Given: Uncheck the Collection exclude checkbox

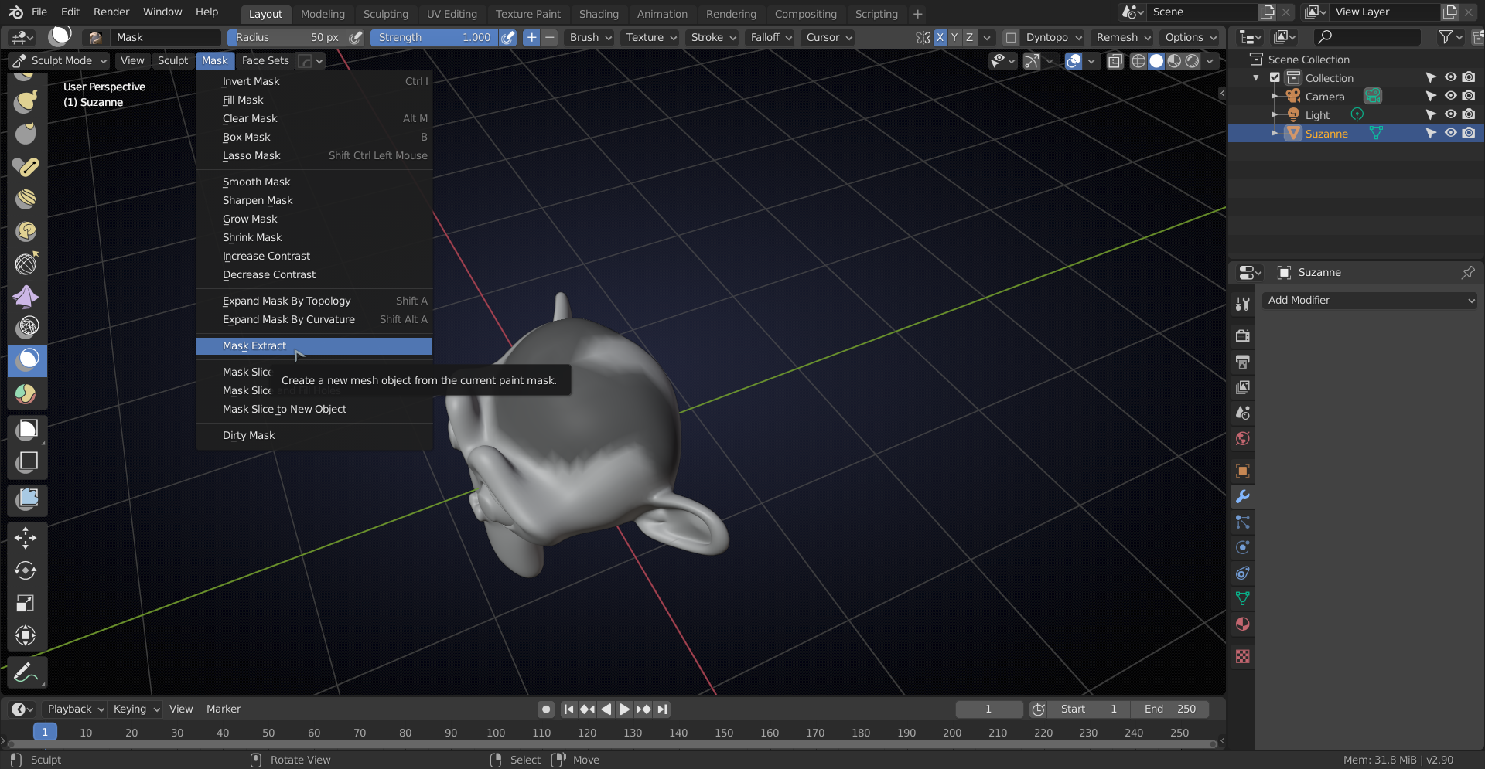Looking at the screenshot, I should click(1275, 77).
